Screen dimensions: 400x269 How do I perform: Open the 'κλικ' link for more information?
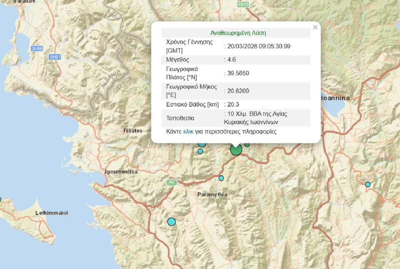(188, 132)
